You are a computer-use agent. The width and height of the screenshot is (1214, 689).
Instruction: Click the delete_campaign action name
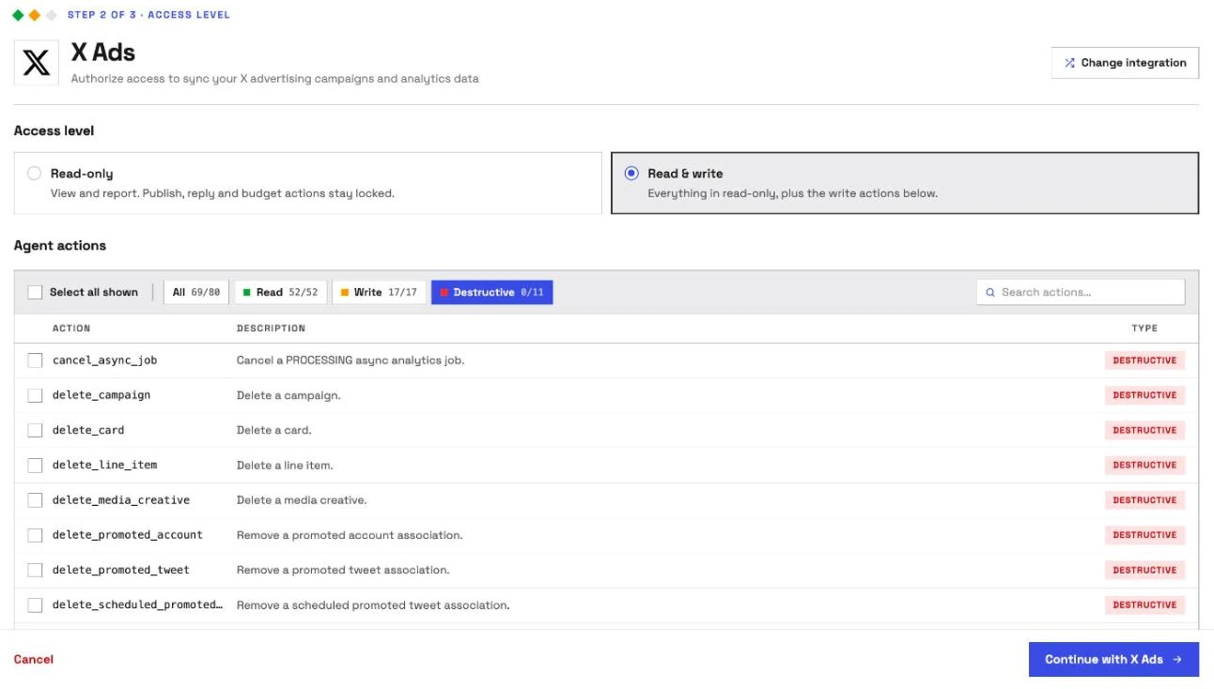coord(101,395)
